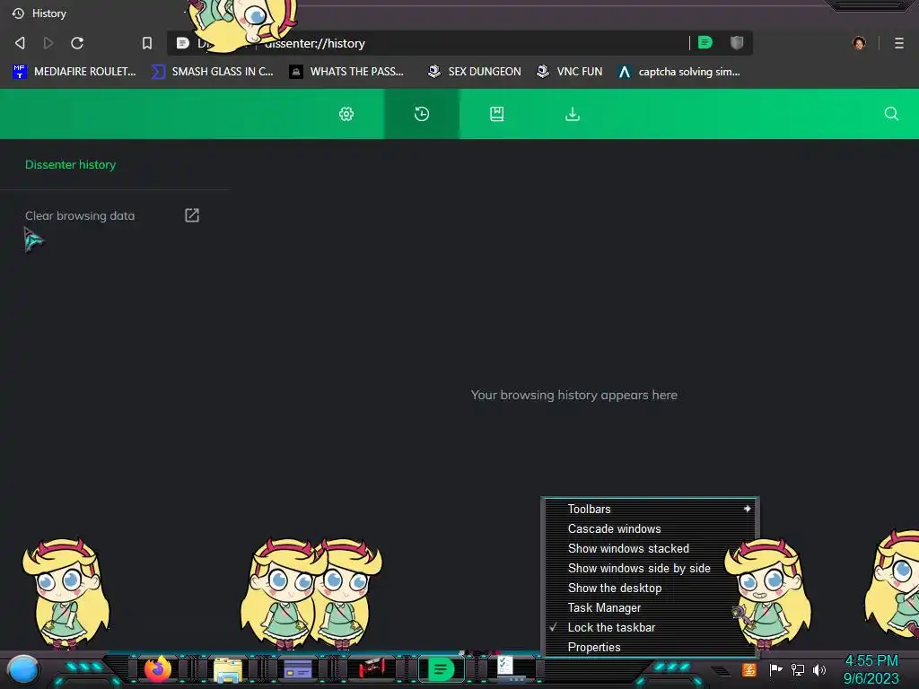The width and height of the screenshot is (919, 689).
Task: Click Clear browsing data
Action: tap(80, 215)
